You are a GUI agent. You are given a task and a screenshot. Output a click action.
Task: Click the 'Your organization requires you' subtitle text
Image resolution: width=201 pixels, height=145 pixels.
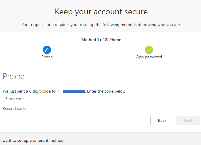coord(101,25)
